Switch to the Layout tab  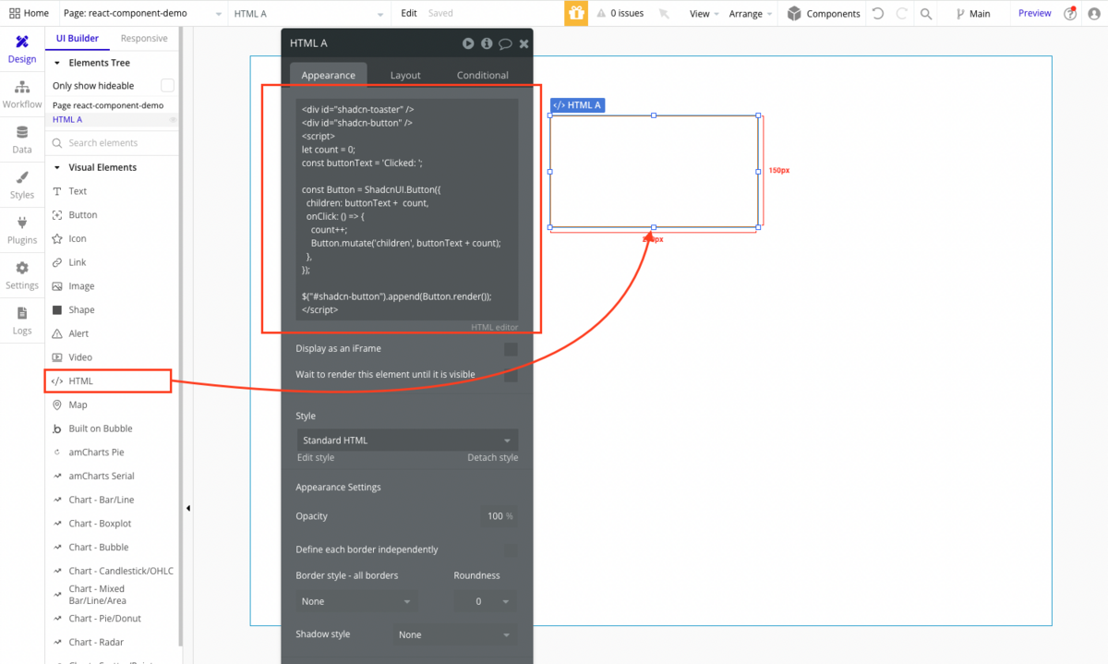click(405, 75)
